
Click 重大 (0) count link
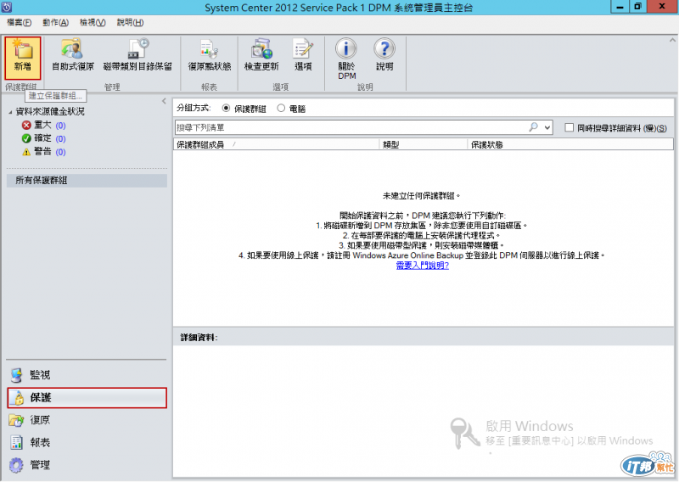tap(60, 126)
